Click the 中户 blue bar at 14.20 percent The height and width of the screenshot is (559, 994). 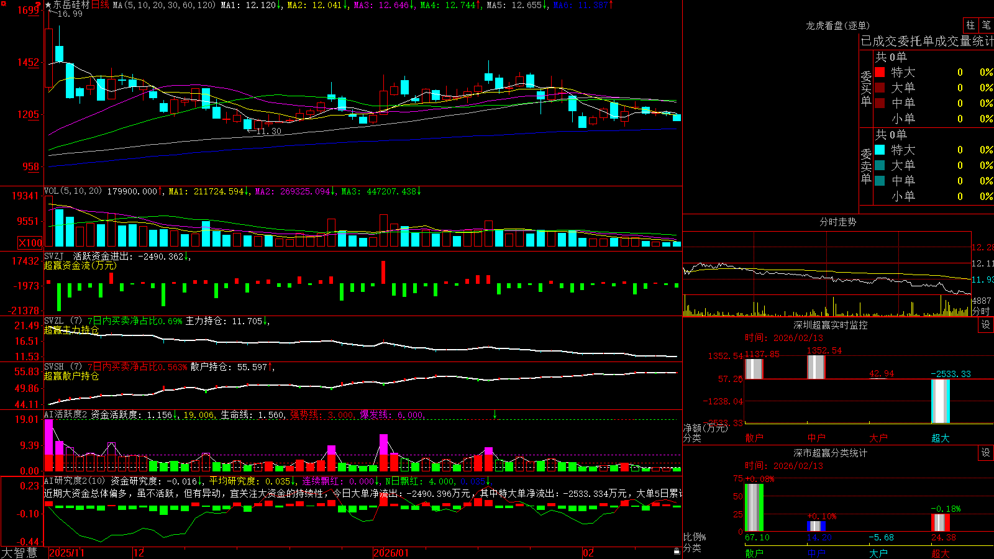pos(816,526)
